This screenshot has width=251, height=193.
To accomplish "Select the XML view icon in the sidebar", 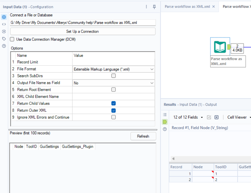I will click(4, 24).
